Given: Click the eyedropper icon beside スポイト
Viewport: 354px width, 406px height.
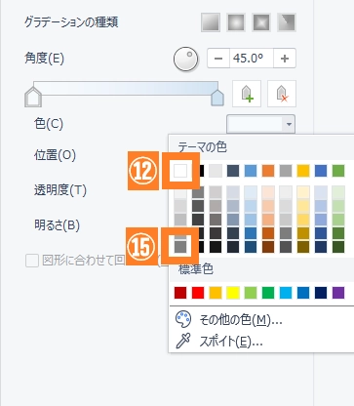Looking at the screenshot, I should 183,341.
